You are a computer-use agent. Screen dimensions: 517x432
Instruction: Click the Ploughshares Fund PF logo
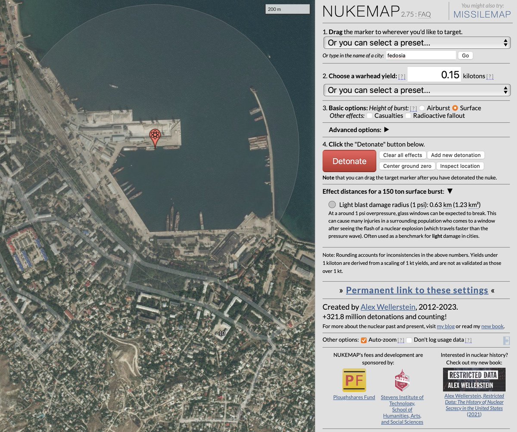tap(354, 380)
